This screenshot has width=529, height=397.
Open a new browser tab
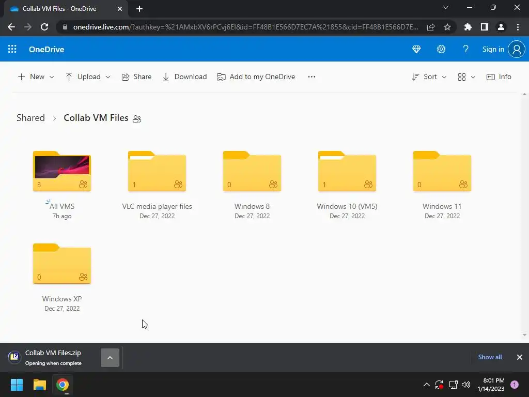[139, 9]
